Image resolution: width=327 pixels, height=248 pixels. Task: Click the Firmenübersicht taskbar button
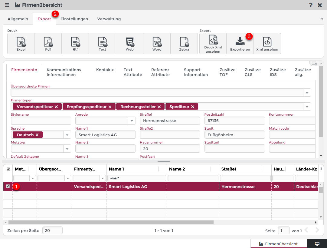[x=279, y=244]
